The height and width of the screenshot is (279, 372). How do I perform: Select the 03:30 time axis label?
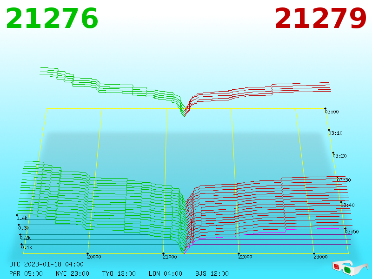(x=344, y=180)
